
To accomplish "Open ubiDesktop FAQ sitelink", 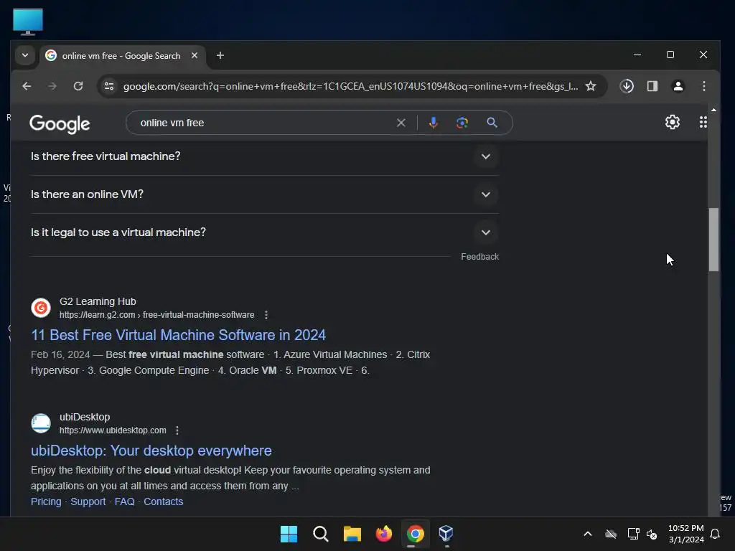I will [x=125, y=501].
